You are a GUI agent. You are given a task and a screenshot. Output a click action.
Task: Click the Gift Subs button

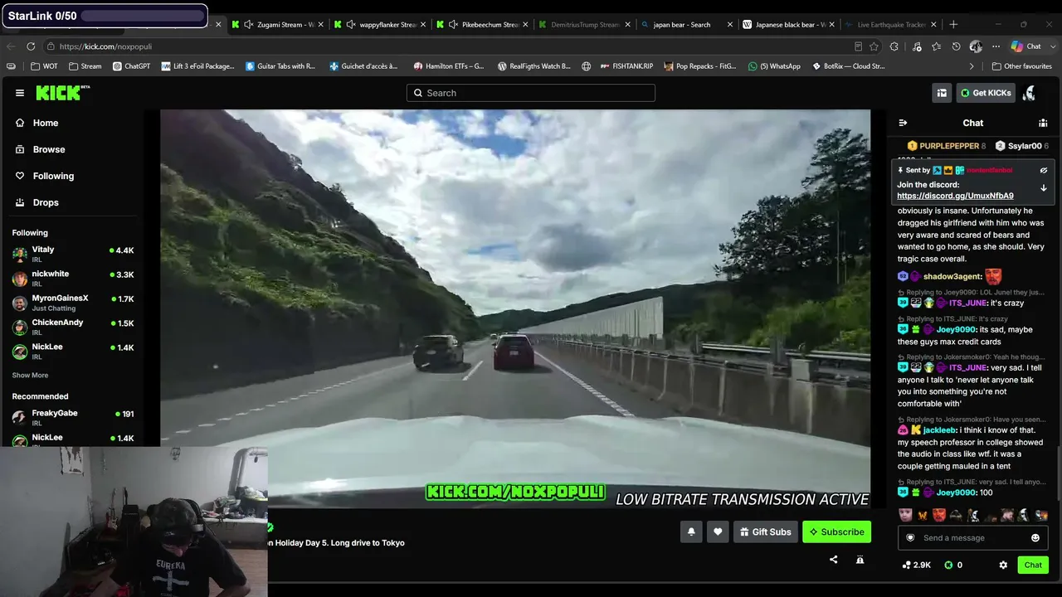[764, 531]
